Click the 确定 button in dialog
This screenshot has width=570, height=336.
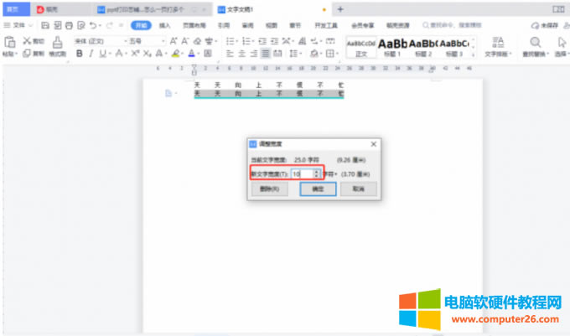coord(318,189)
